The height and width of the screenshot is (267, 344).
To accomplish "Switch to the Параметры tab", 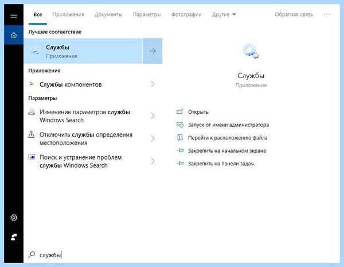I will [x=147, y=14].
